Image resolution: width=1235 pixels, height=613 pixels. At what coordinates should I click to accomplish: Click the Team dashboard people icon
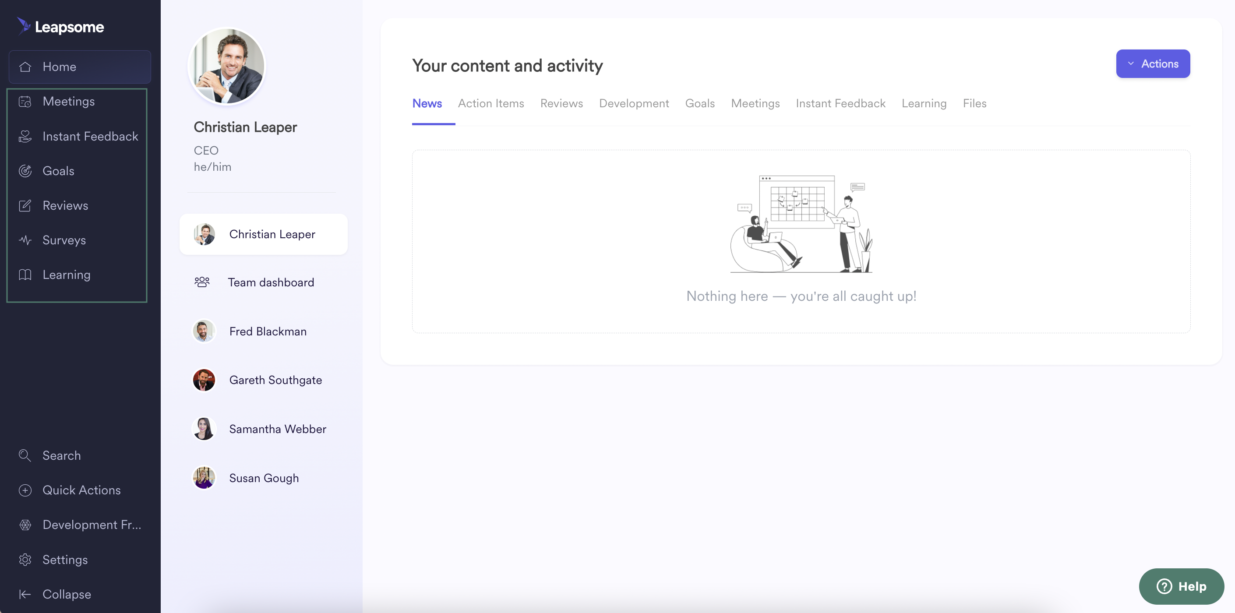click(x=202, y=282)
